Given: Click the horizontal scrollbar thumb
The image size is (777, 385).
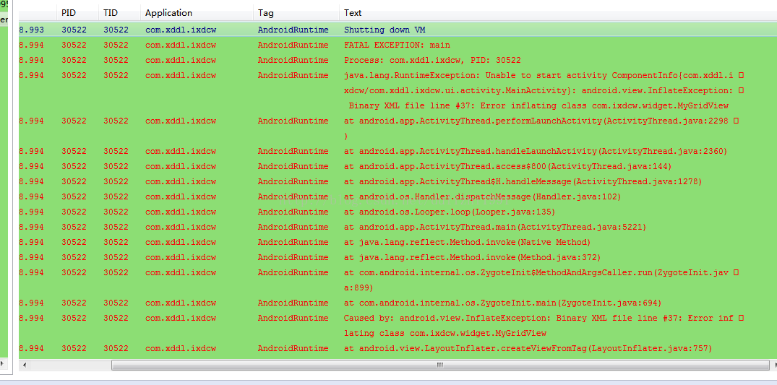Looking at the screenshot, I should [439, 365].
